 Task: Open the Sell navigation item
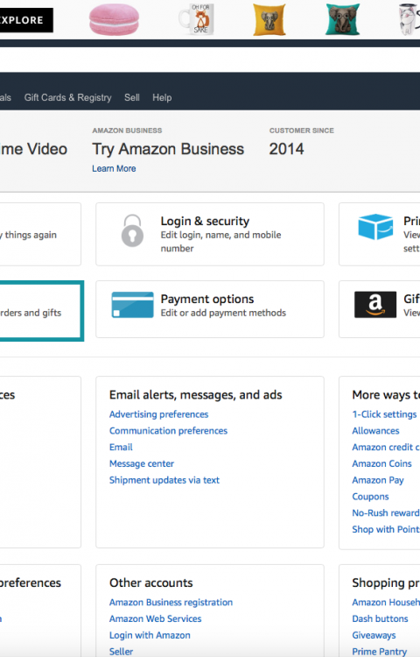click(x=132, y=97)
